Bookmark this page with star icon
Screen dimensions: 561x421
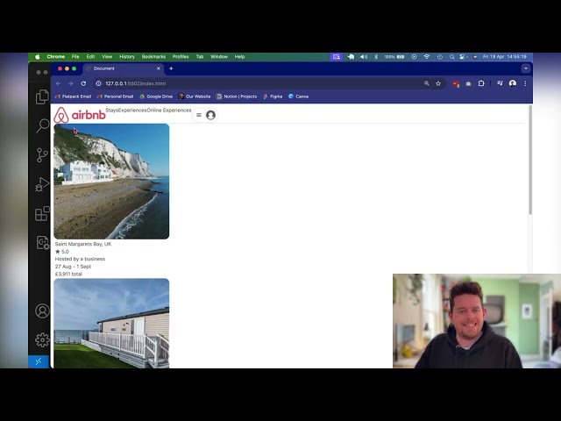pyautogui.click(x=438, y=83)
